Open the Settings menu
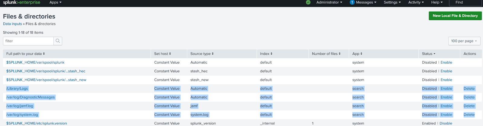The image size is (483, 126). [x=392, y=2]
